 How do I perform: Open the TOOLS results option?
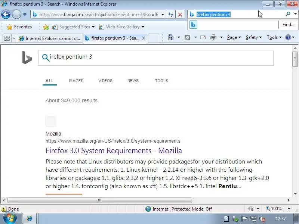click(x=161, y=81)
